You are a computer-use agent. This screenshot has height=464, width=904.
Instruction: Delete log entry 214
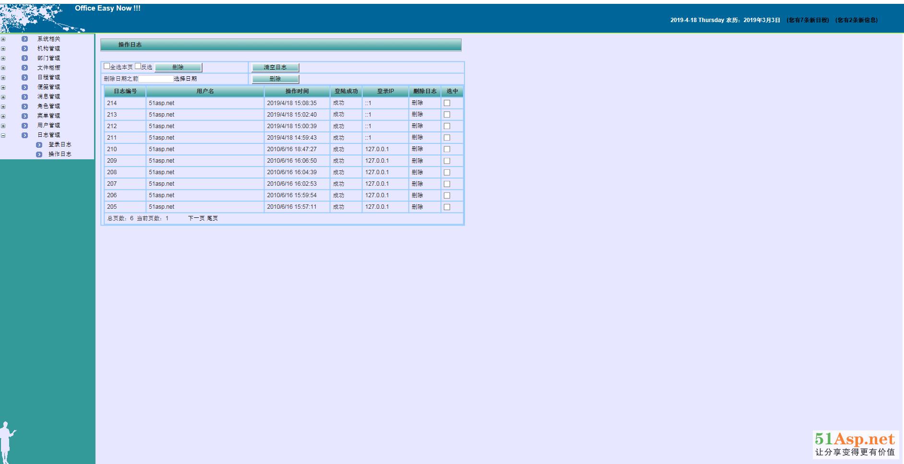click(417, 103)
